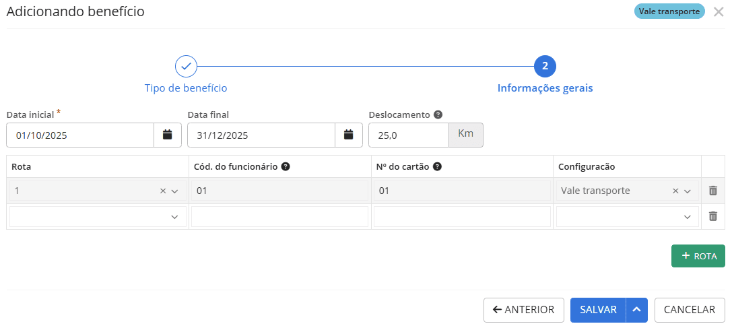Viewport: 732px width, 326px height.
Task: Close the Adicionando benefício dialog
Action: point(719,11)
